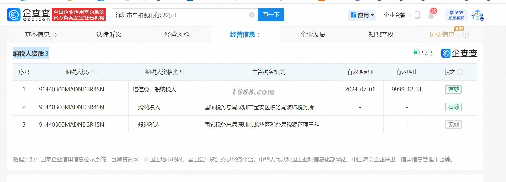506x182 pixels.
Task: Click the 纳税人资格类型 column header
Action: coord(164,72)
